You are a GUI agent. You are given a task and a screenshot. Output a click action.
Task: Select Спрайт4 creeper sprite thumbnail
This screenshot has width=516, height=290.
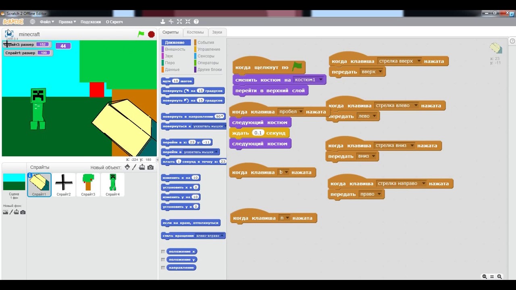[x=113, y=185]
